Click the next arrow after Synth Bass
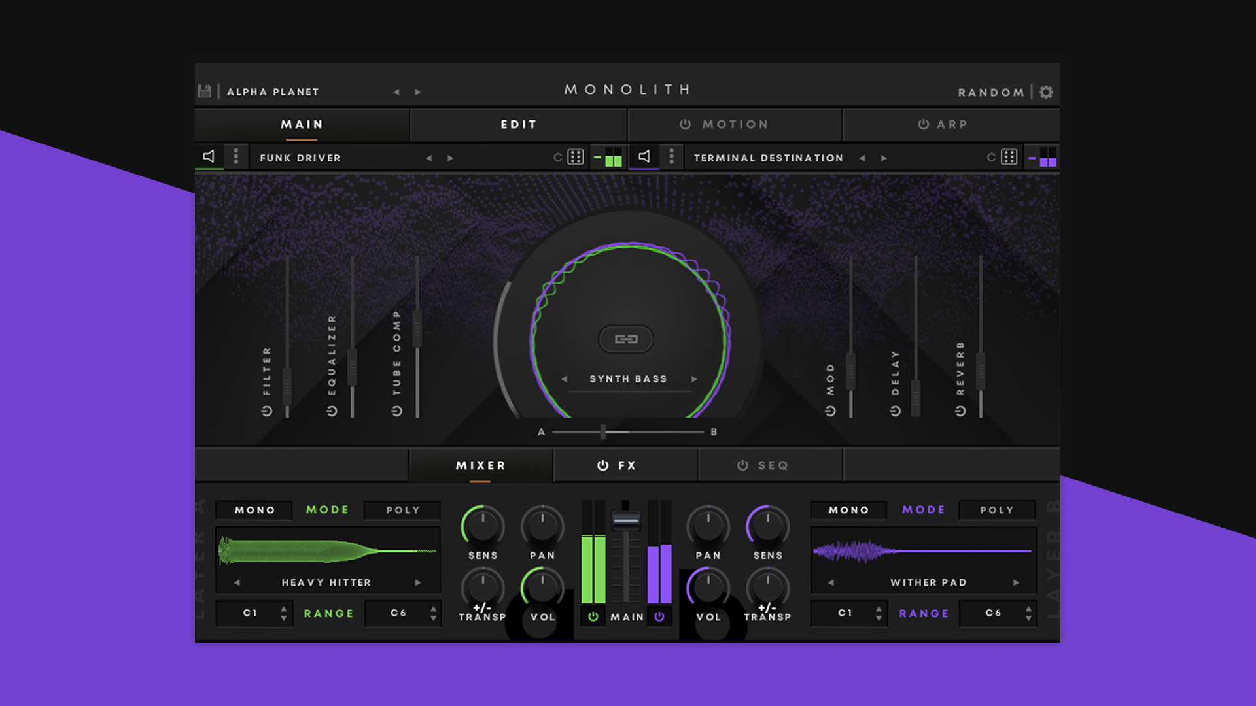1256x706 pixels. point(695,378)
